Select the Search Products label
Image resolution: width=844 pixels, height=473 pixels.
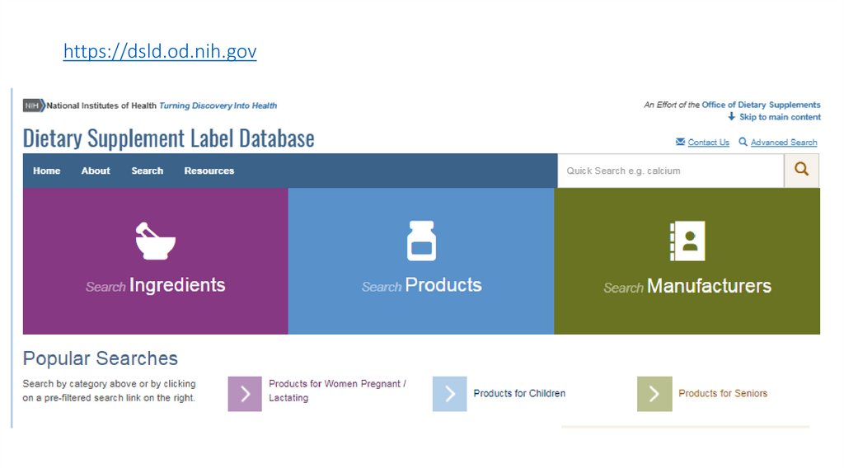pos(421,285)
